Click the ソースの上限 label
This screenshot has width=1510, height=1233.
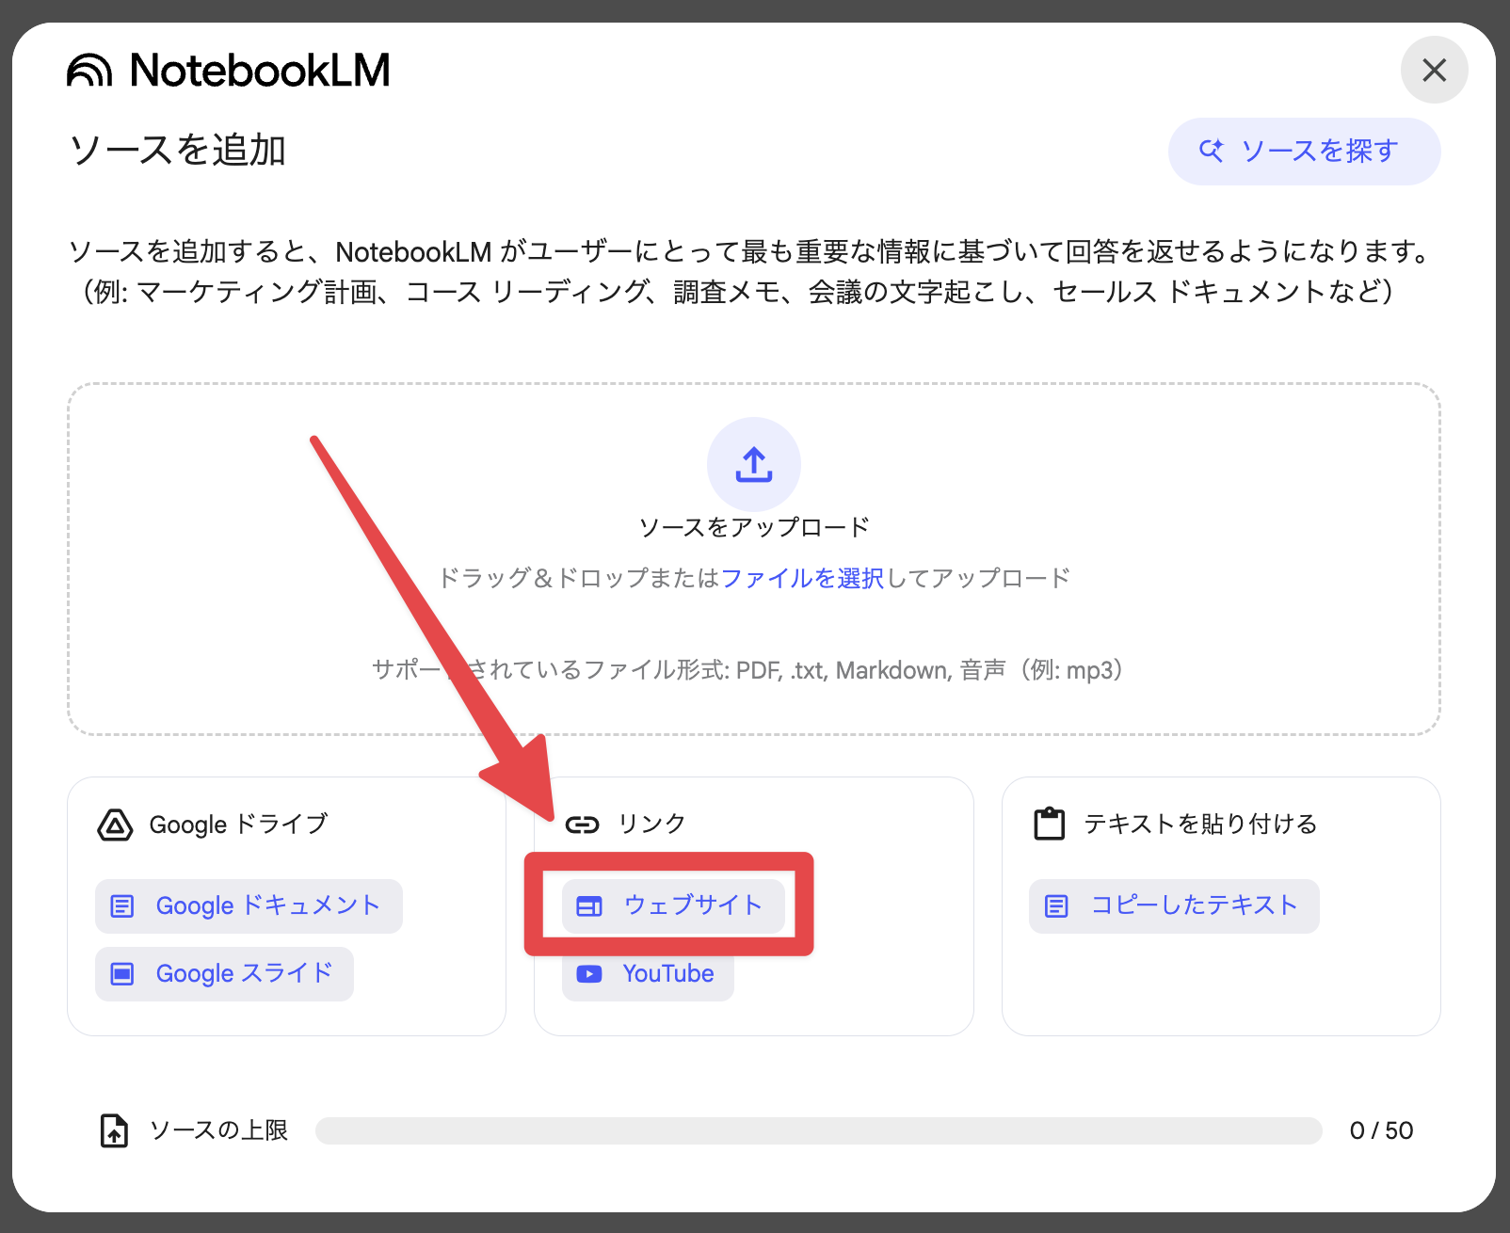(218, 1130)
